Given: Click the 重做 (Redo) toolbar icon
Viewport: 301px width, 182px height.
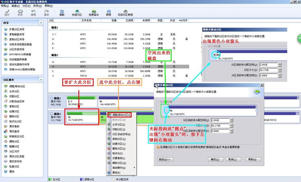Looking at the screenshot, I should pos(47,13).
